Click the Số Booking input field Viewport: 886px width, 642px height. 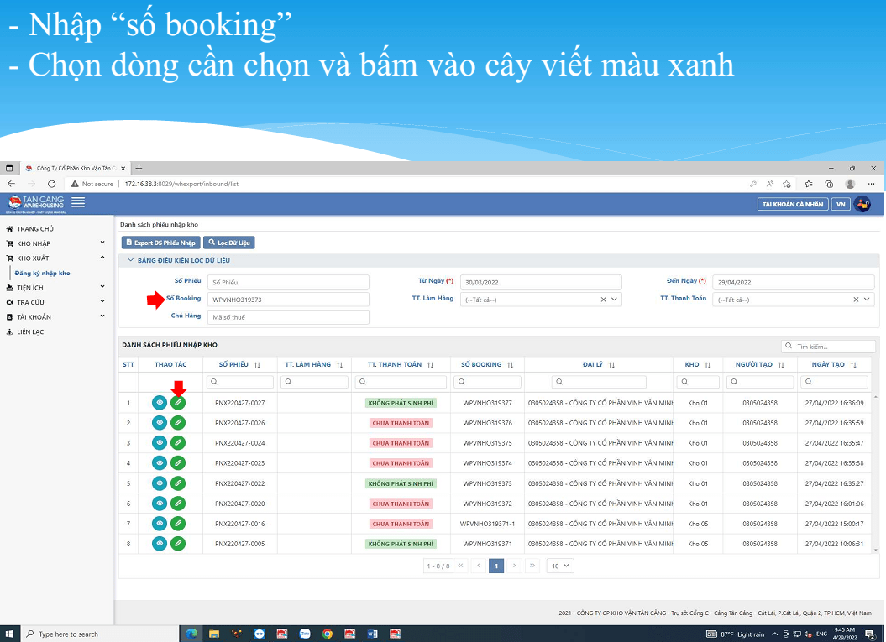pos(288,300)
